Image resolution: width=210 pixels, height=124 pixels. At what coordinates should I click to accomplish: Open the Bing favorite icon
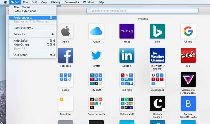coord(157,31)
